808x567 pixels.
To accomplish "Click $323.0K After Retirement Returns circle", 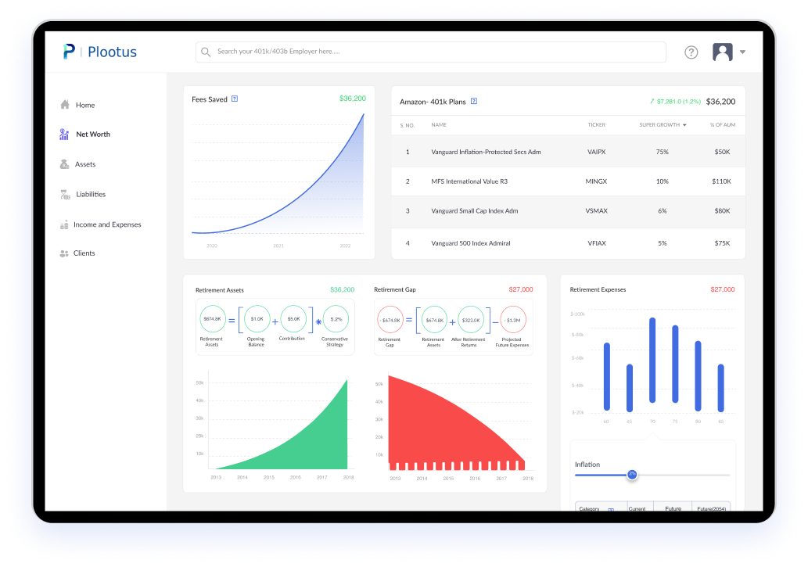I will (470, 320).
